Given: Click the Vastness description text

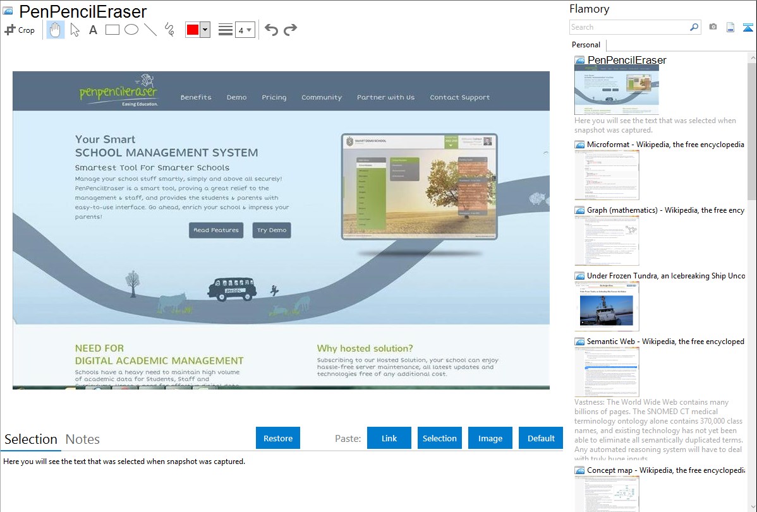Looking at the screenshot, I should [658, 430].
